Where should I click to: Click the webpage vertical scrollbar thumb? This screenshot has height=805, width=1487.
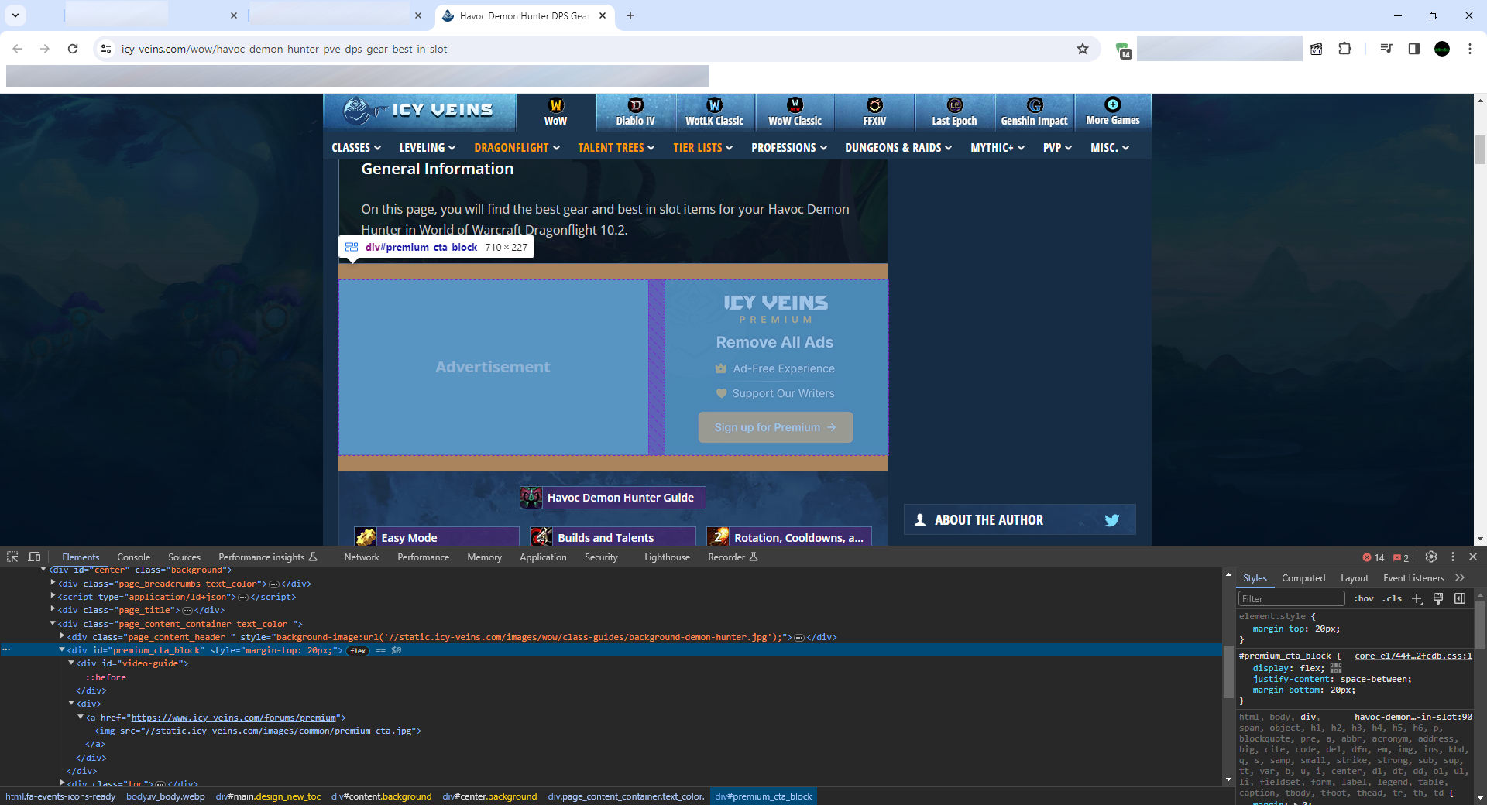tap(1480, 149)
